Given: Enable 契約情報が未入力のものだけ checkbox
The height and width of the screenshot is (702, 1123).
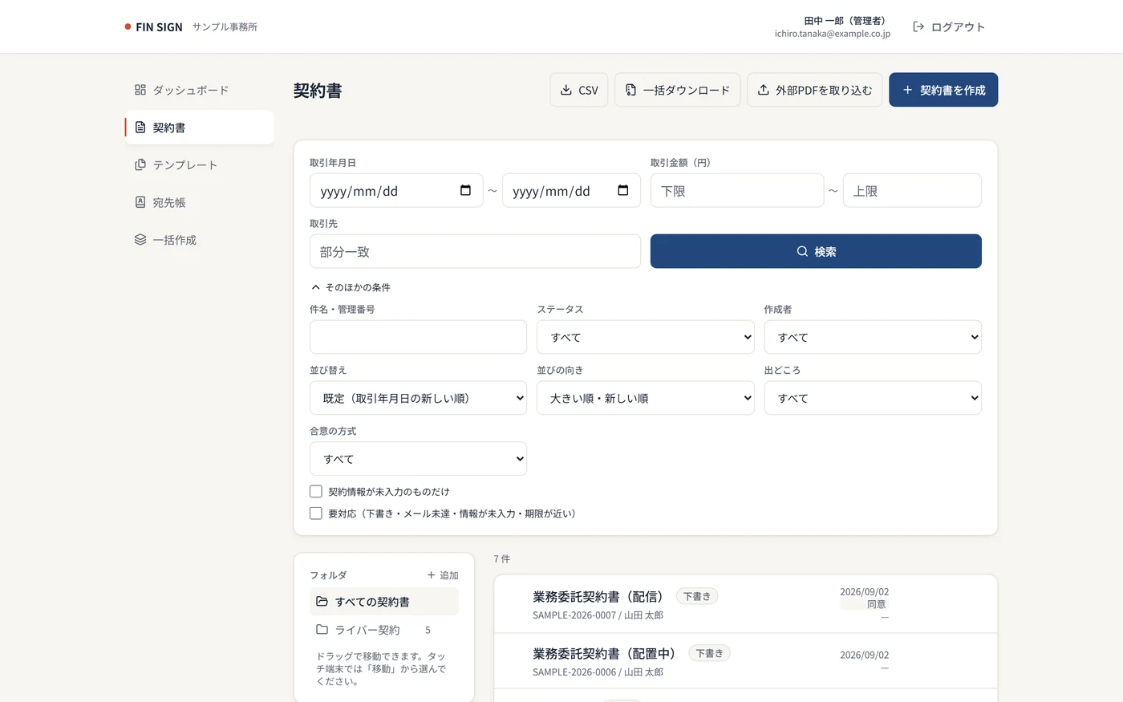Looking at the screenshot, I should (316, 491).
